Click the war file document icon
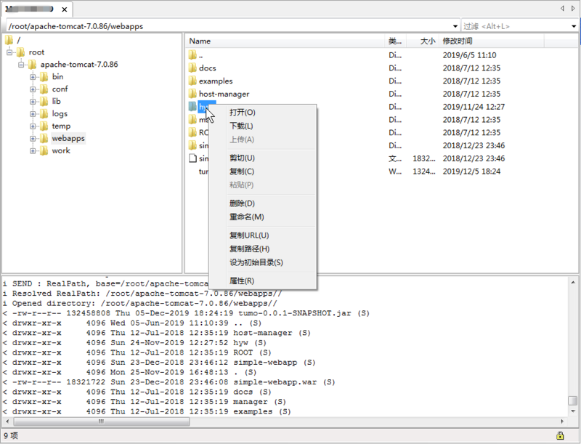The height and width of the screenshot is (444, 581). [x=192, y=158]
